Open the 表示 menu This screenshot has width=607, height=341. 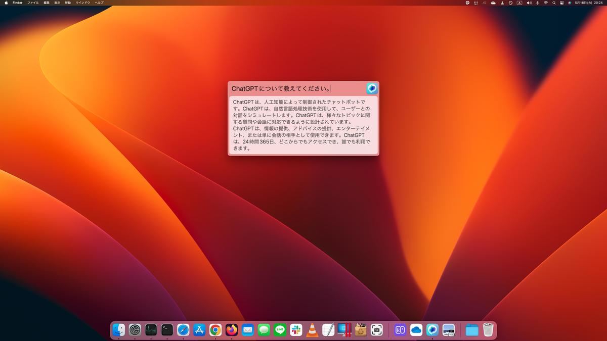pos(57,3)
